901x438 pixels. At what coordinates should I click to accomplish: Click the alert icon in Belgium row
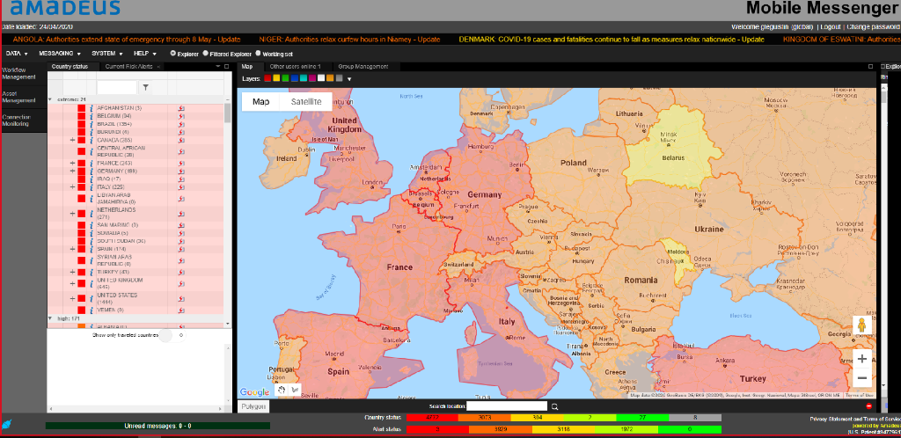click(181, 116)
